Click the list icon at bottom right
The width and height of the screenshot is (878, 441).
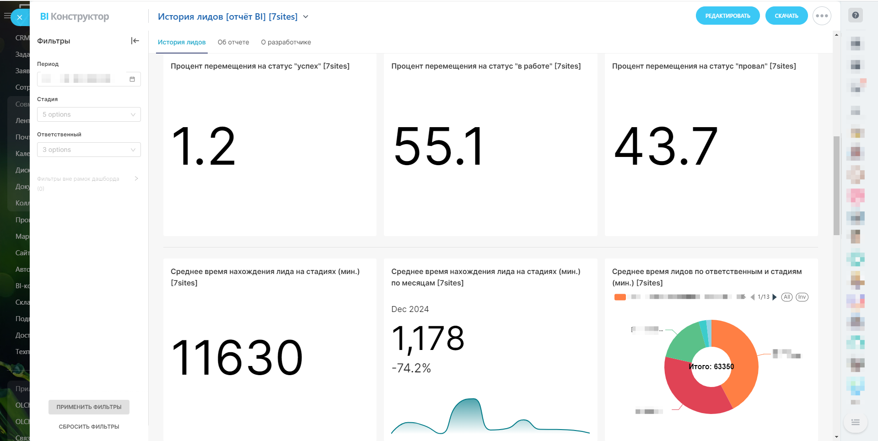click(855, 422)
